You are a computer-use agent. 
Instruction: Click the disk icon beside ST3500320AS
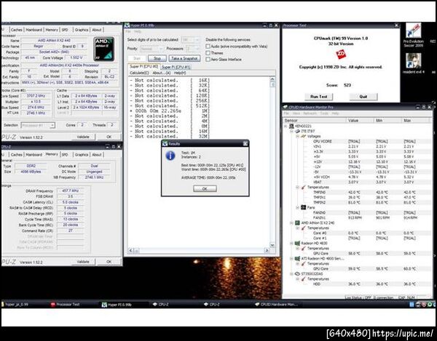click(x=297, y=274)
